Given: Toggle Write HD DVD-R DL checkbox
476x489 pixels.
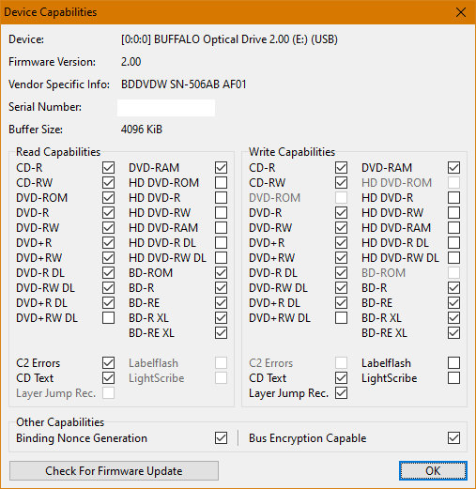Looking at the screenshot, I should [x=453, y=243].
